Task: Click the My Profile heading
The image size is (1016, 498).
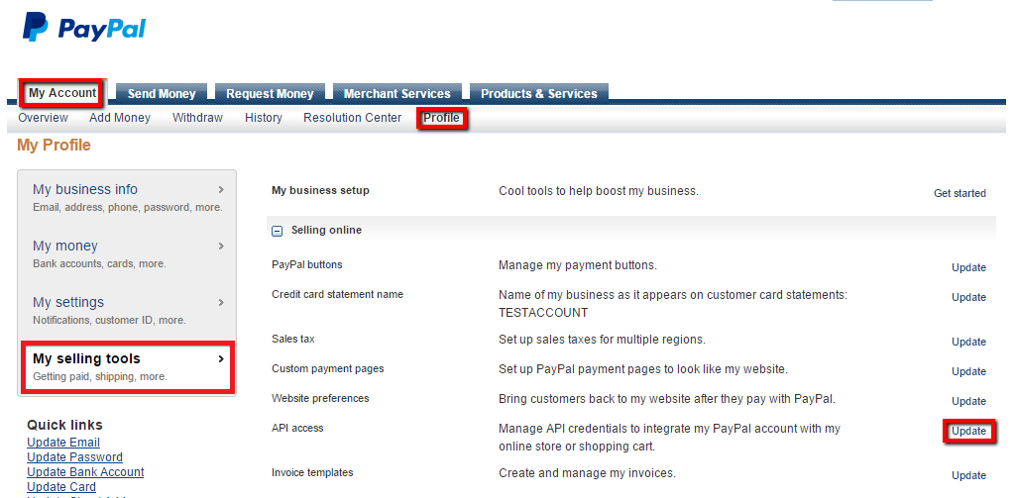Action: (x=54, y=146)
